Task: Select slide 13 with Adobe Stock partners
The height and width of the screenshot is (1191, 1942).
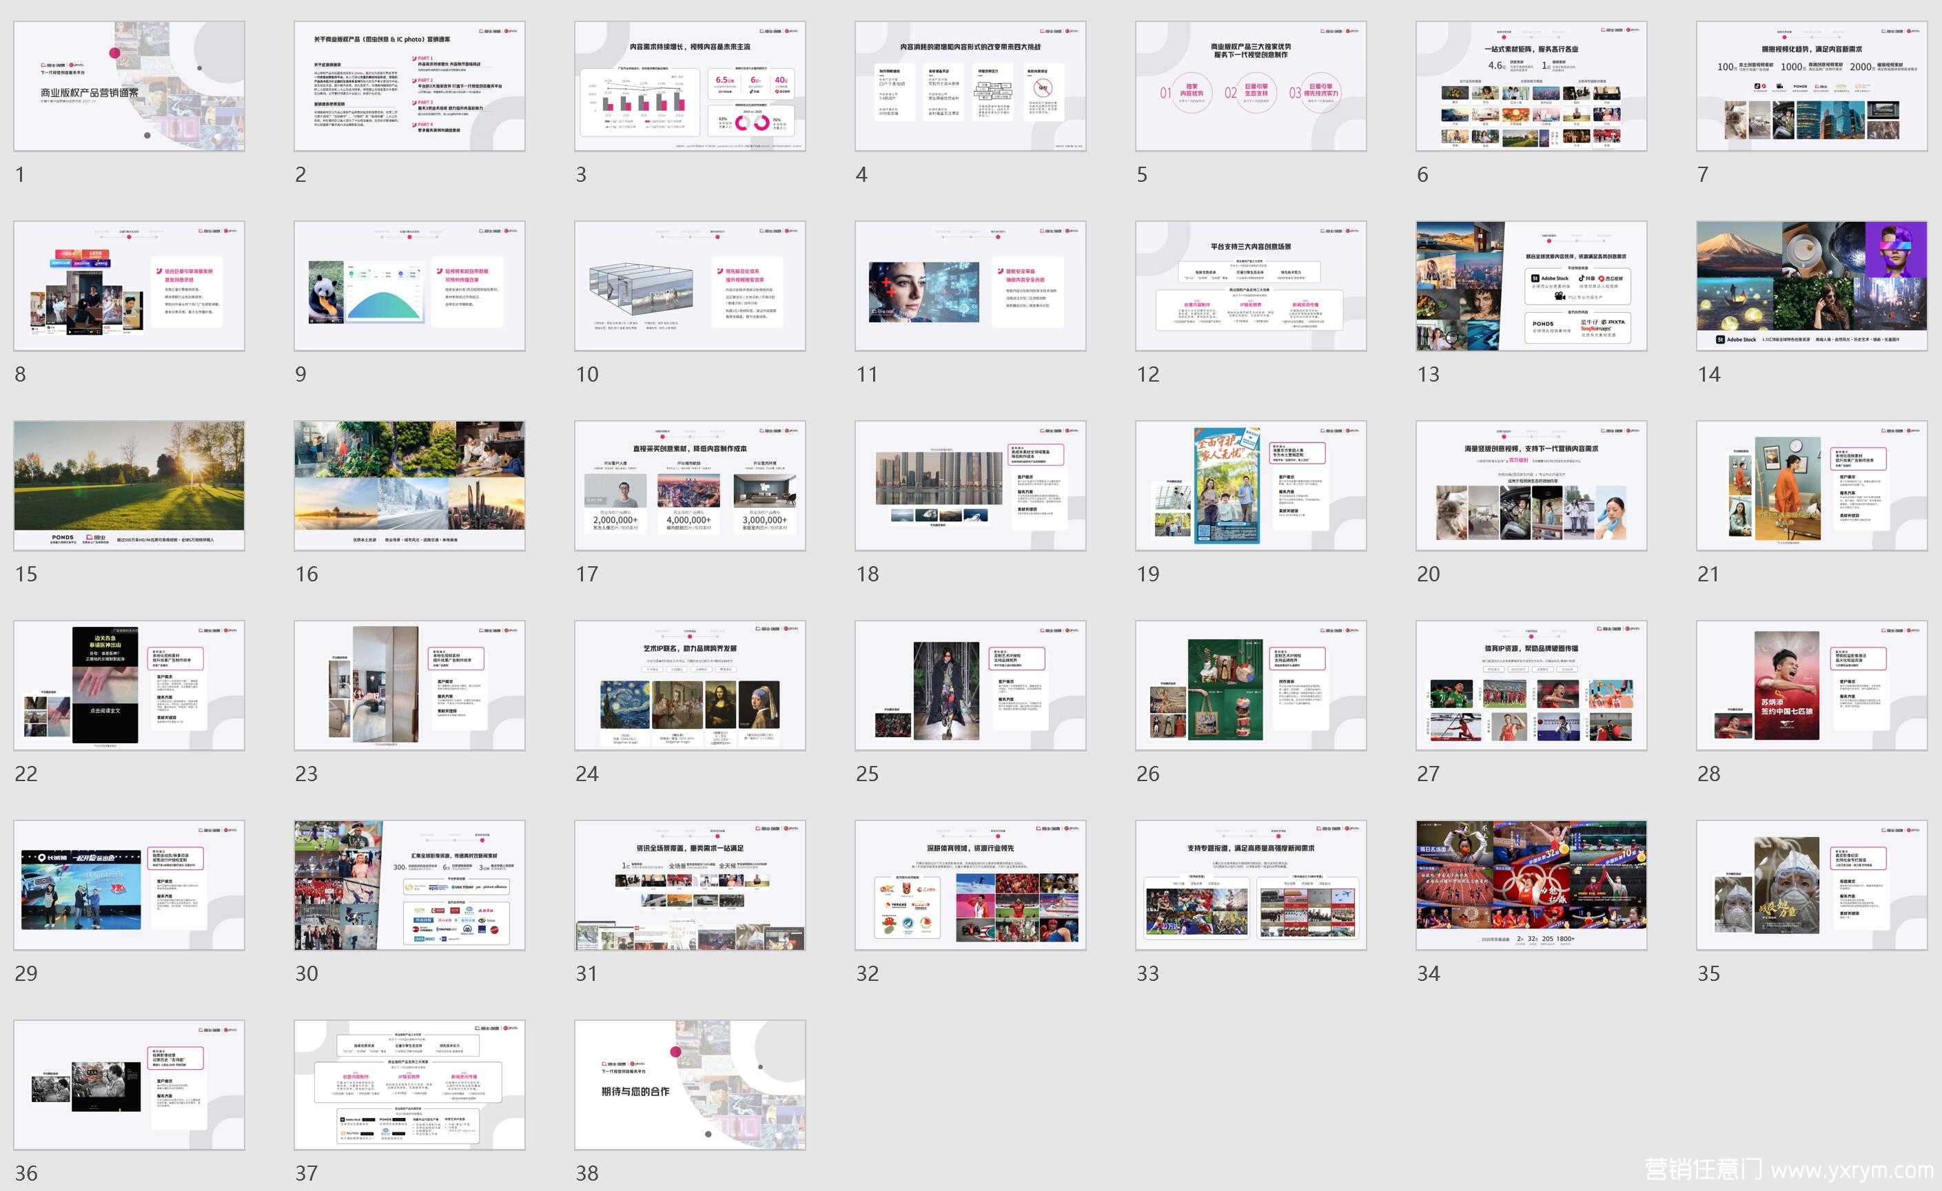Action: coord(1531,286)
